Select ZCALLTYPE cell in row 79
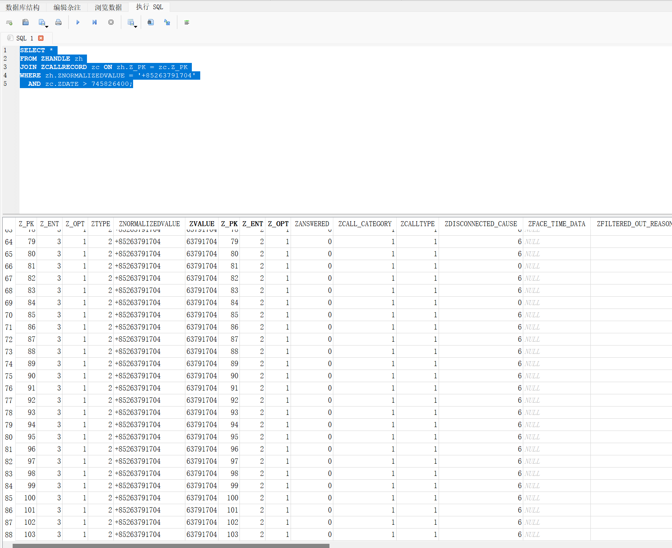This screenshot has width=672, height=548. tap(418, 425)
